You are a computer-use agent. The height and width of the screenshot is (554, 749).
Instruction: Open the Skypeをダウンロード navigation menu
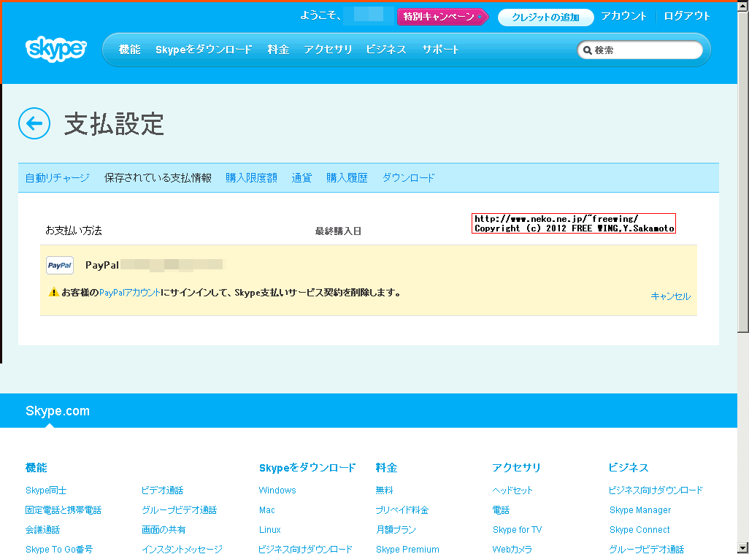point(204,50)
